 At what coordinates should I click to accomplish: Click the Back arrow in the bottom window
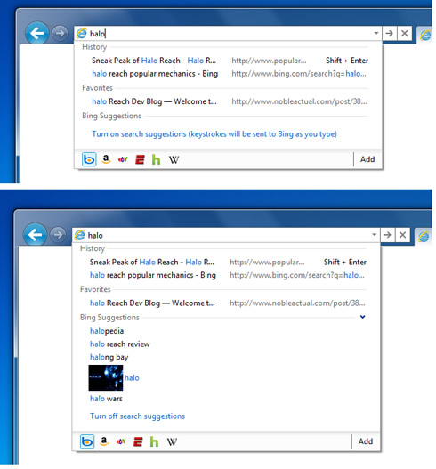click(35, 235)
